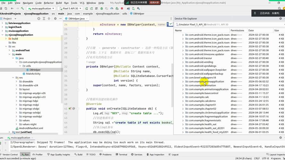The width and height of the screenshot is (285, 160).
Task: Open the File menu
Action: tap(4, 3)
